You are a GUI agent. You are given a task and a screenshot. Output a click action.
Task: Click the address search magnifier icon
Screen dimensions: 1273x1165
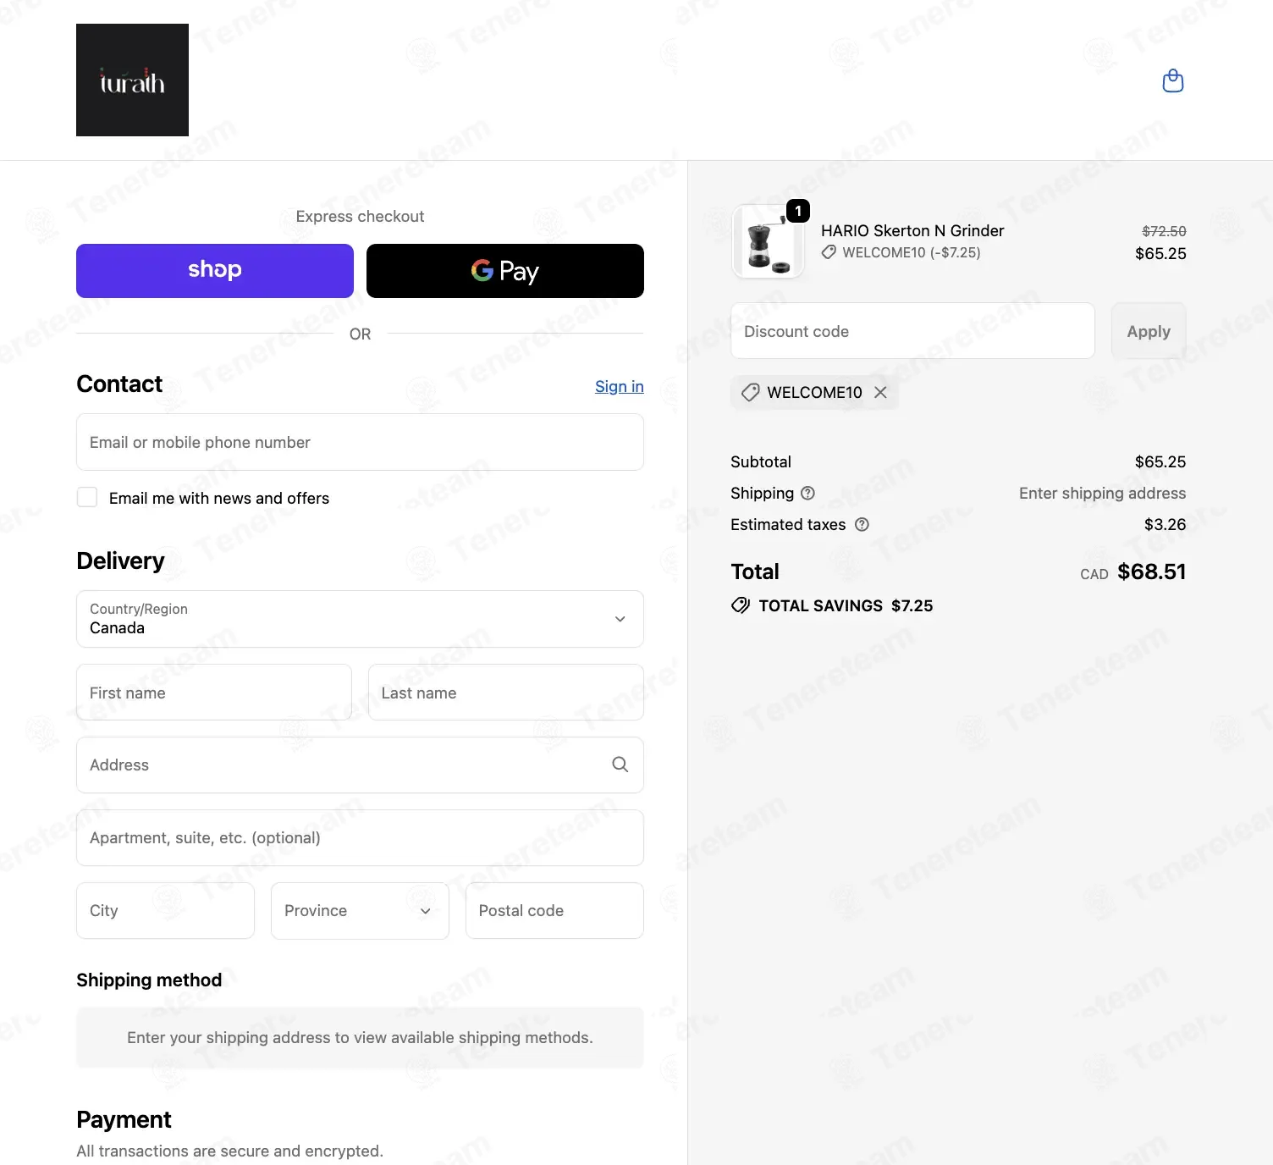620,765
